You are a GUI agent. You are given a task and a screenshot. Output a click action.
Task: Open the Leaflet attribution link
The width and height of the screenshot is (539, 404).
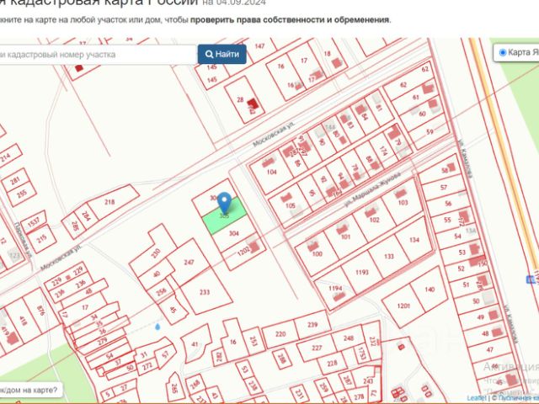477,398
